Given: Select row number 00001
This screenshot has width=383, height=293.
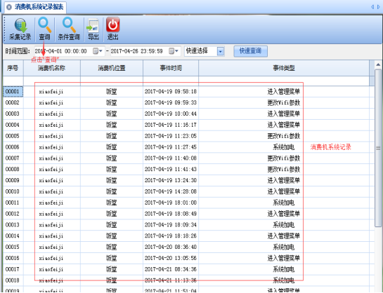Looking at the screenshot, I should (x=12, y=92).
